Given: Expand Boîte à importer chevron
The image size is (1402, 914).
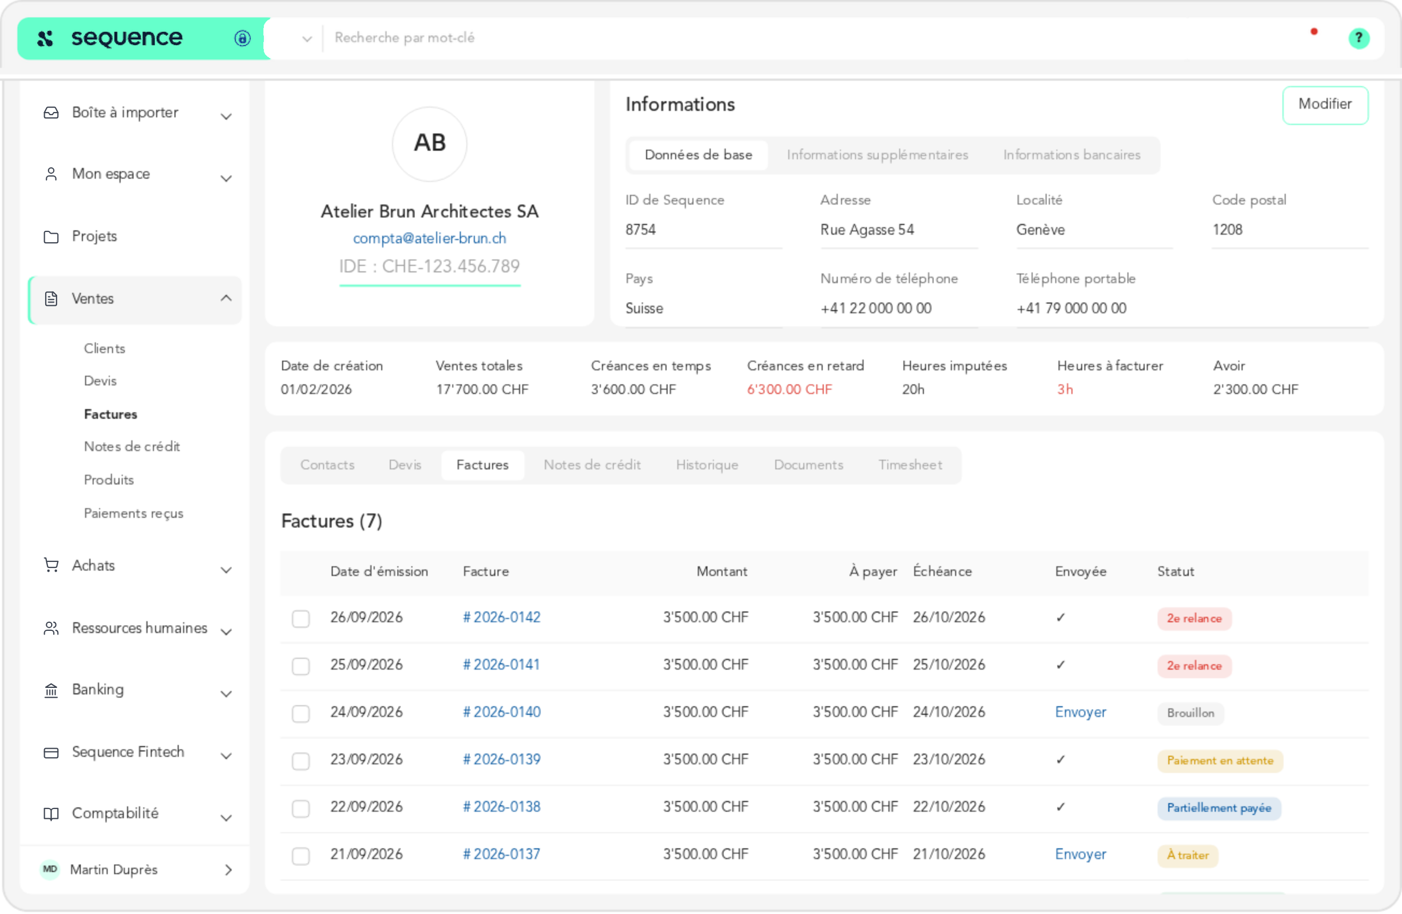Looking at the screenshot, I should (x=226, y=117).
